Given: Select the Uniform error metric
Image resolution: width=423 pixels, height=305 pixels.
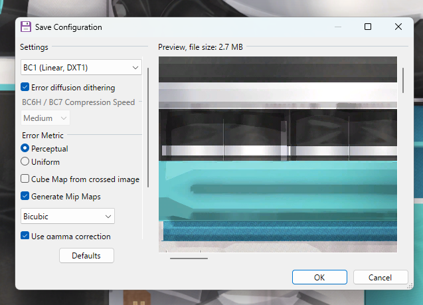Looking at the screenshot, I should click(25, 161).
